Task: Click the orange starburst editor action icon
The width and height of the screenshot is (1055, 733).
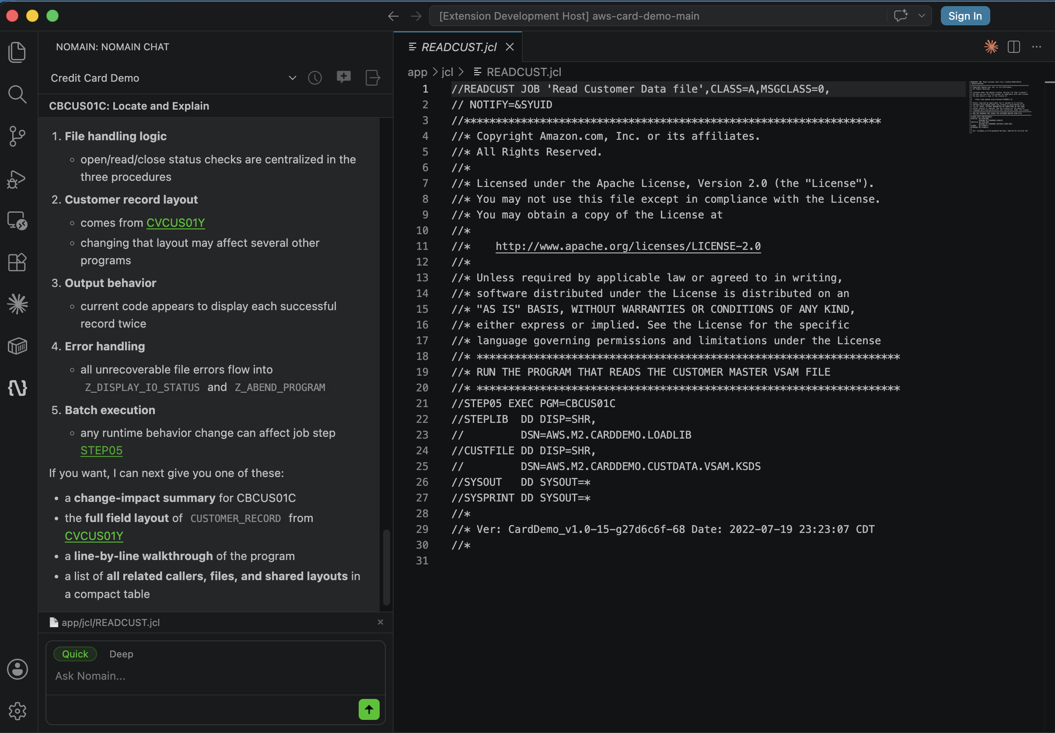Action: click(991, 47)
